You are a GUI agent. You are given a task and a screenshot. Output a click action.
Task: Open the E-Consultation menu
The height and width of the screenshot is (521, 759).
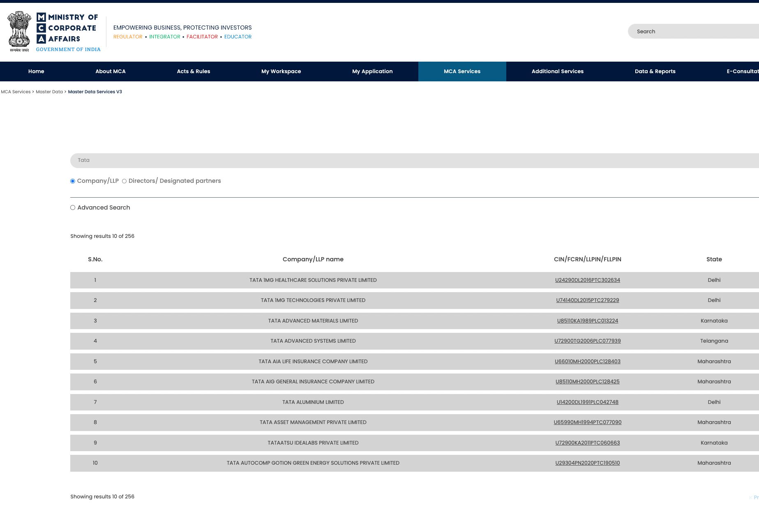pos(743,71)
